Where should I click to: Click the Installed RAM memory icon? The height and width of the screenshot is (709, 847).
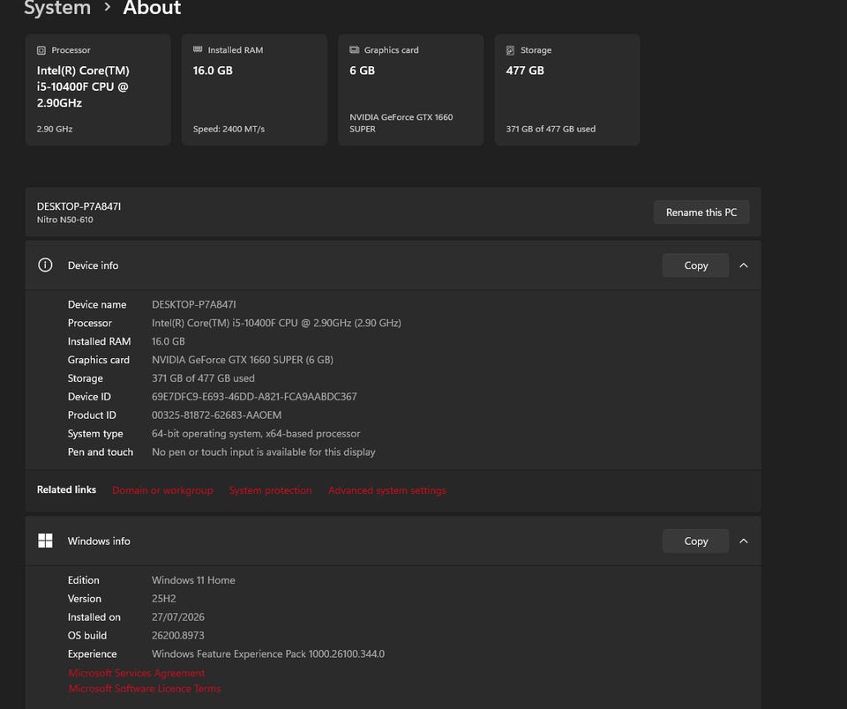coord(198,49)
